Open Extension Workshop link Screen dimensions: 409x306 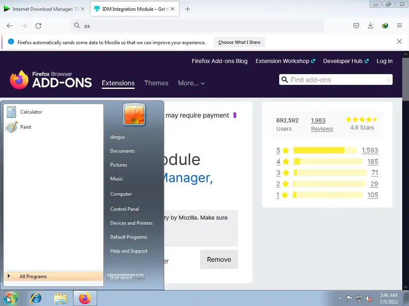pyautogui.click(x=285, y=61)
